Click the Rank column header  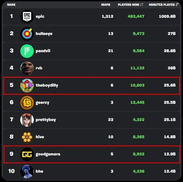tap(11, 5)
